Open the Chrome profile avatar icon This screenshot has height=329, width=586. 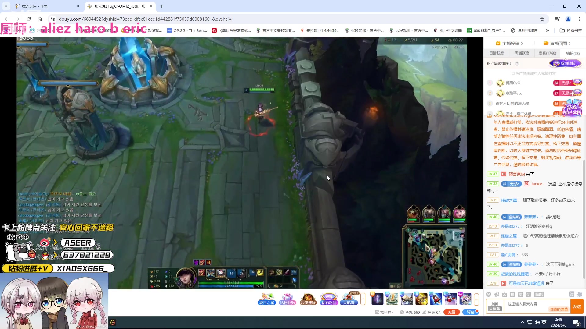(568, 19)
